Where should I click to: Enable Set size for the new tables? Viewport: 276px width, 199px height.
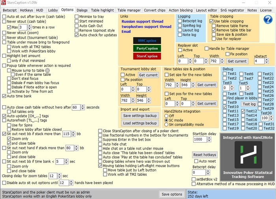(x=166, y=75)
